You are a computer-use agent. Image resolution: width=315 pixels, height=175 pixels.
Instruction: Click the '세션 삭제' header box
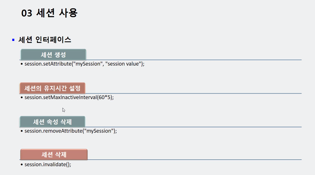[54, 154]
